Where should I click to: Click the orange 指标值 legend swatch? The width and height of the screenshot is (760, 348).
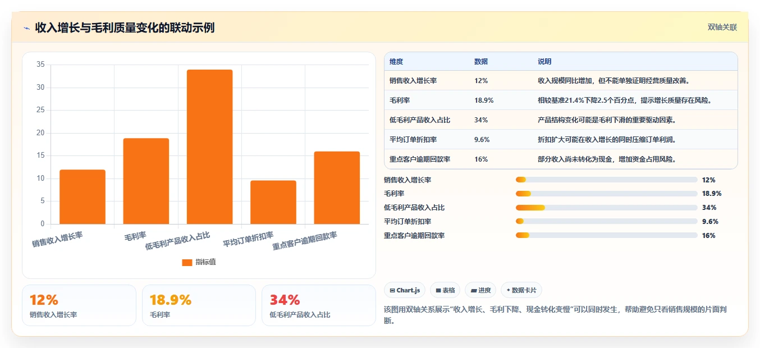pyautogui.click(x=187, y=262)
